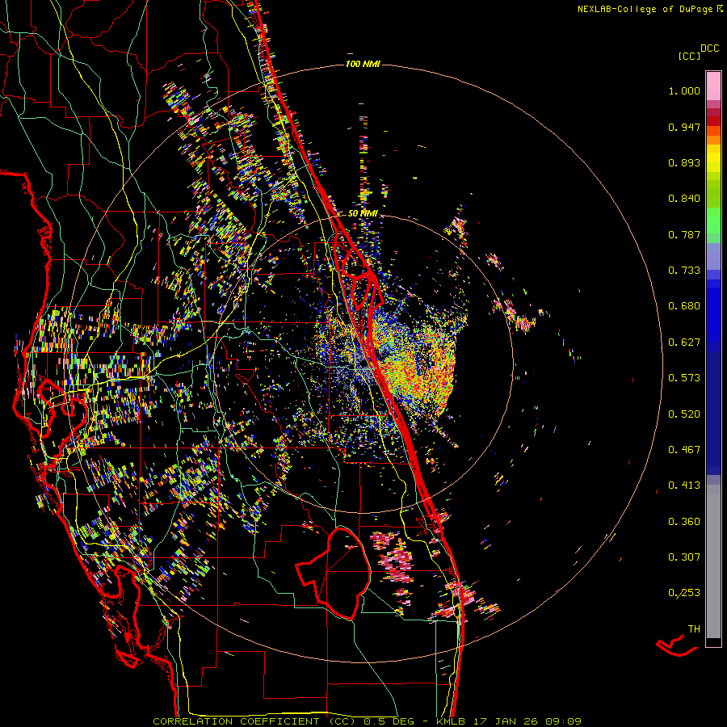Screen dimensions: 727x727
Task: Click the 100 NMI range ring label
Action: (x=363, y=64)
